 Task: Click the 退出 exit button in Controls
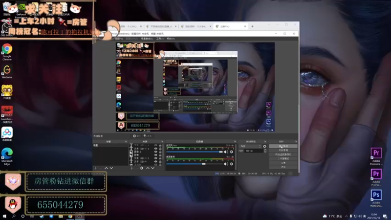pos(283,167)
